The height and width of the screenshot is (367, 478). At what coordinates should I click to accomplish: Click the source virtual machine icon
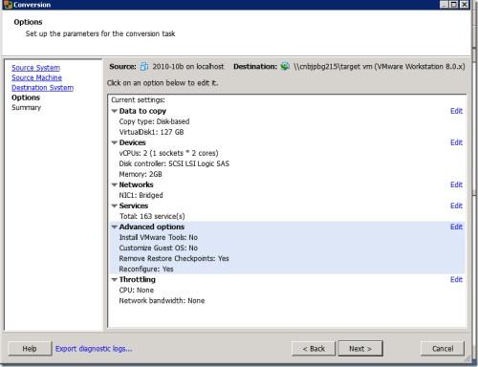pyautogui.click(x=144, y=67)
